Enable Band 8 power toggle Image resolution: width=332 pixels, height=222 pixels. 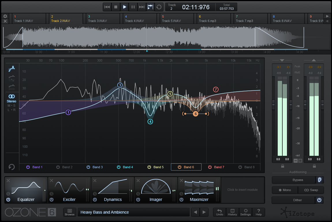240,167
